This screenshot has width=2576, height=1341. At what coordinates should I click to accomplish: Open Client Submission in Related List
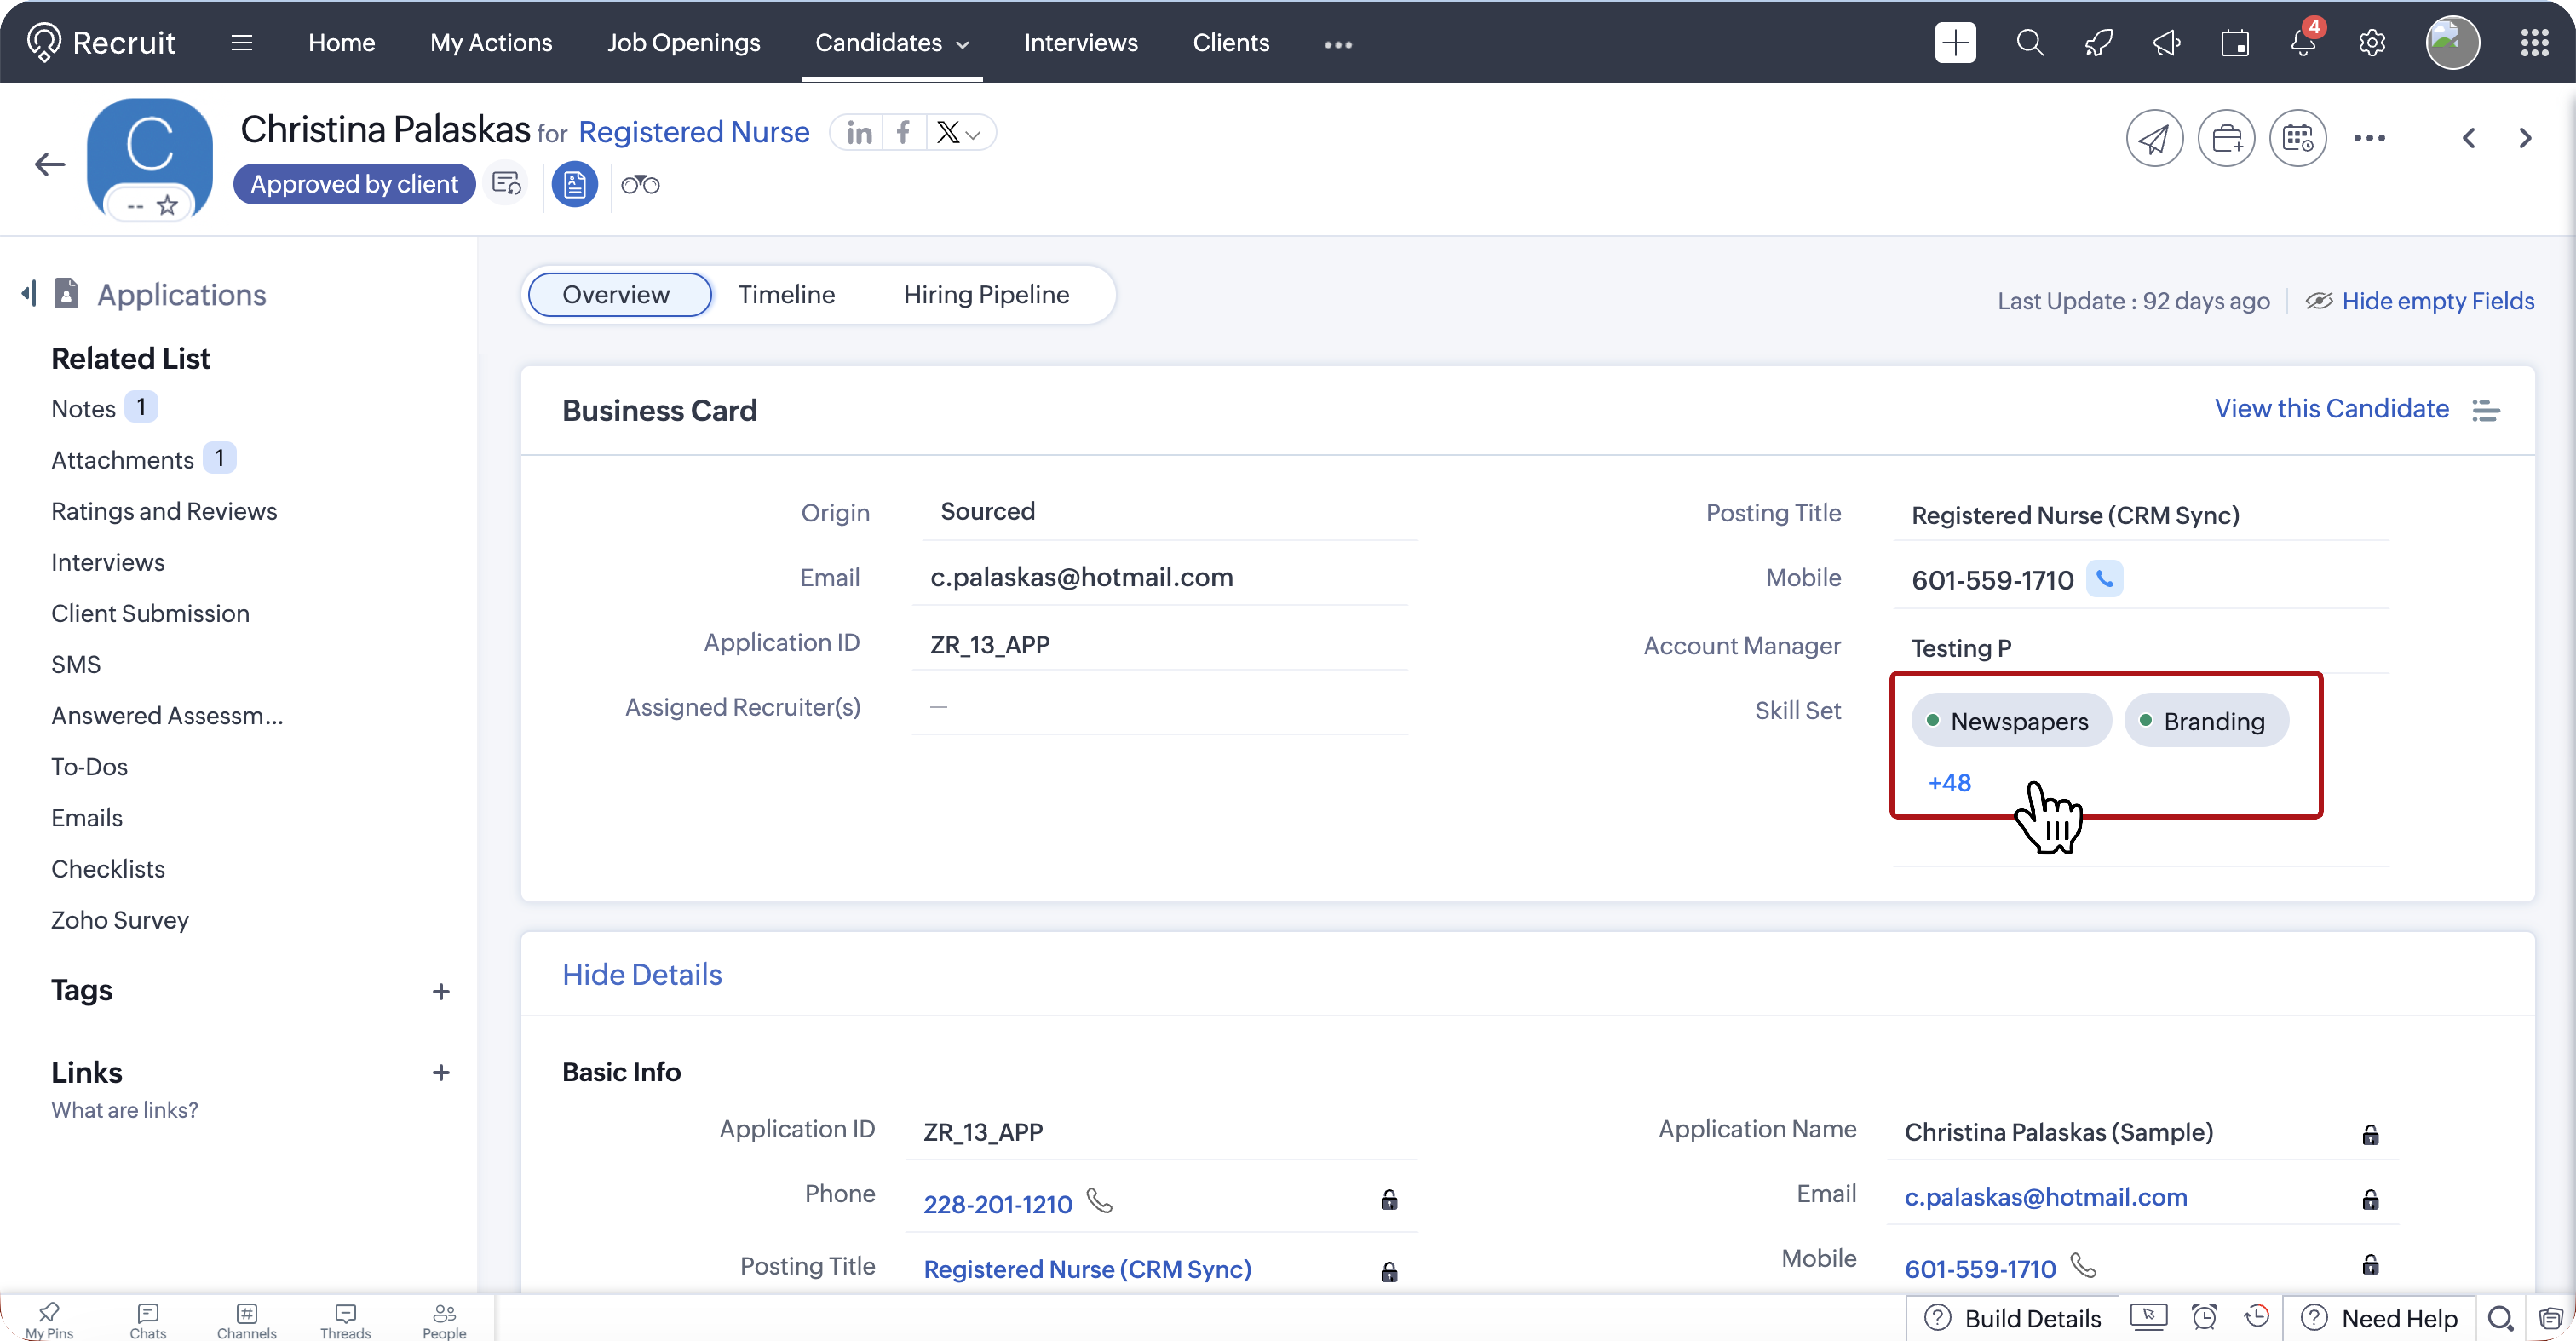pyautogui.click(x=150, y=614)
